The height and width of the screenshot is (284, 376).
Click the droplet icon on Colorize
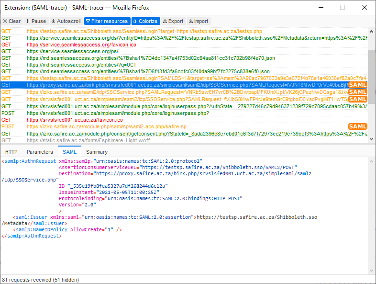135,21
